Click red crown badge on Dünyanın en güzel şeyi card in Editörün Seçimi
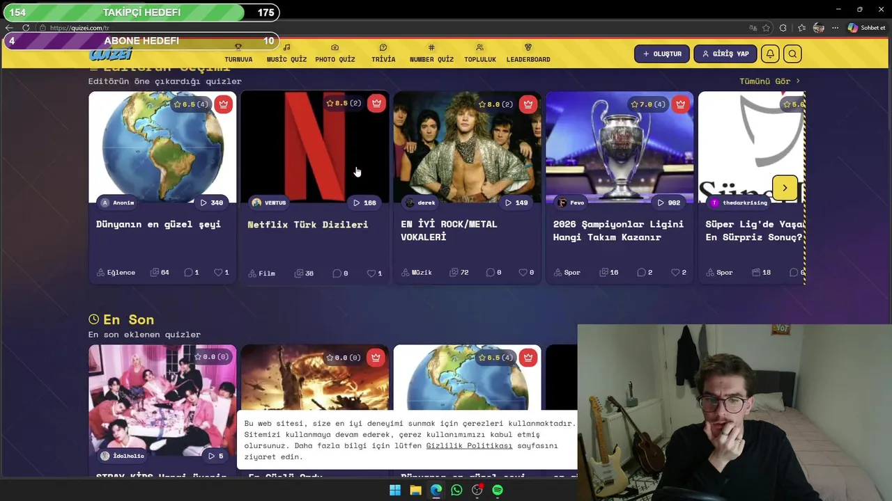Image resolution: width=892 pixels, height=501 pixels. pyautogui.click(x=223, y=104)
